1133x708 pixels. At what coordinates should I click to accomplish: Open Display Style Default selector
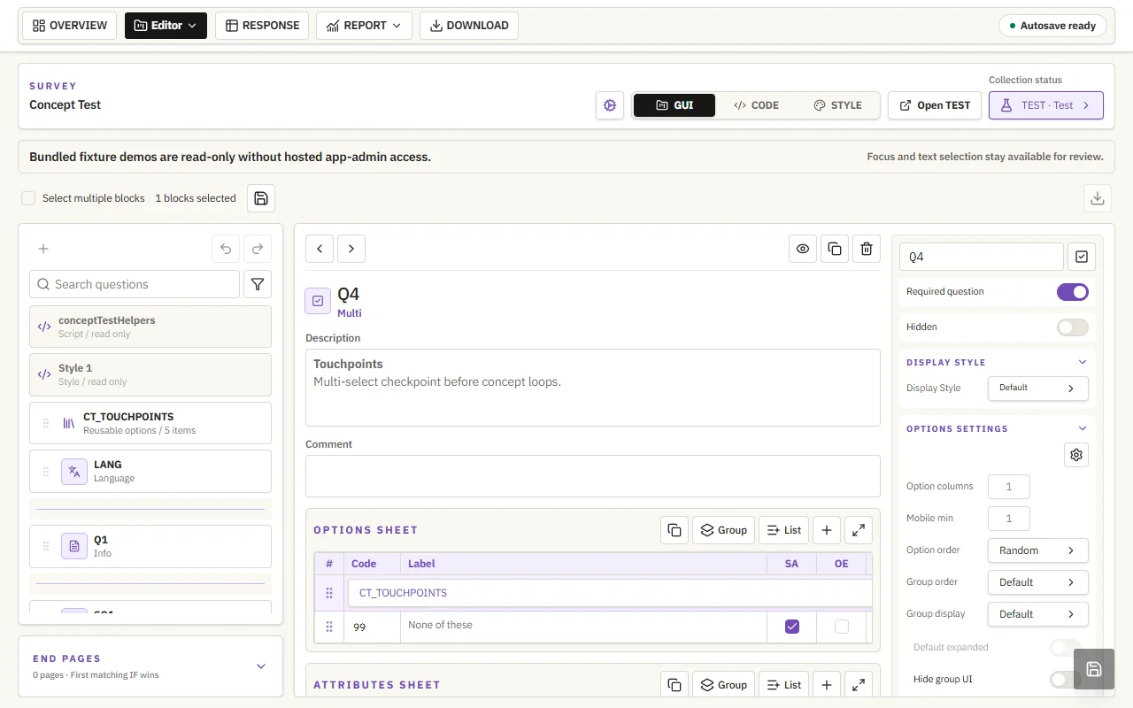[1038, 388]
